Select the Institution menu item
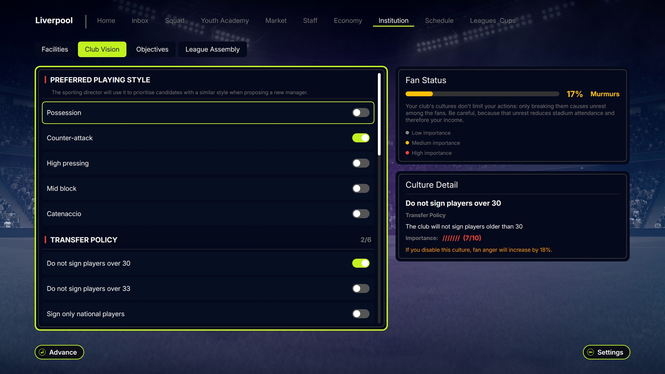The height and width of the screenshot is (374, 665). coord(393,20)
